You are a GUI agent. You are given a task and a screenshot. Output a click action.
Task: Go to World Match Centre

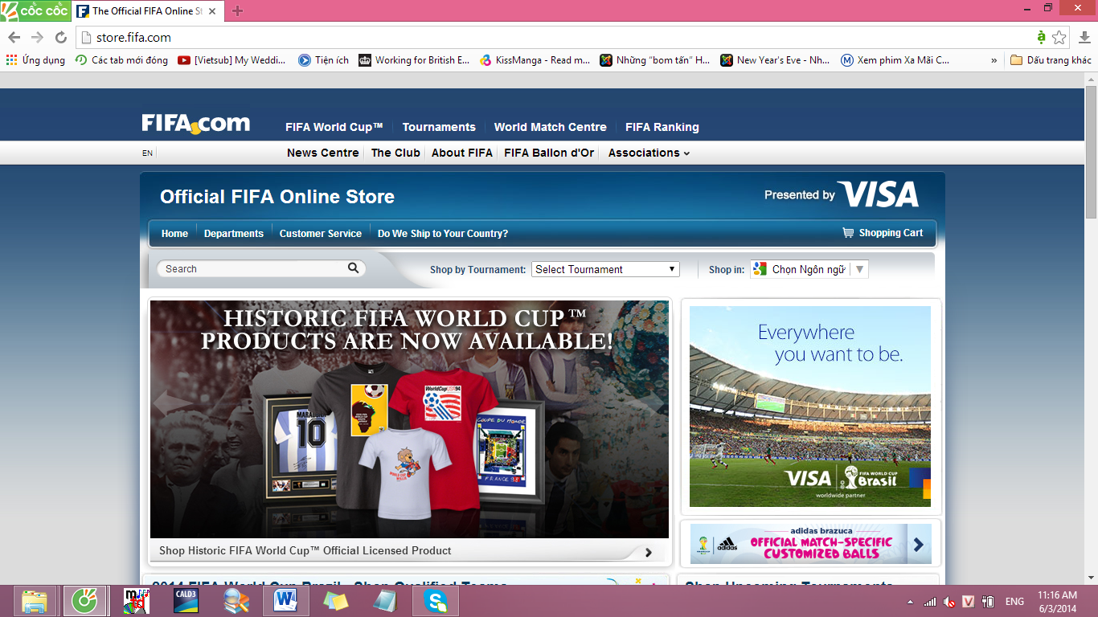click(551, 127)
